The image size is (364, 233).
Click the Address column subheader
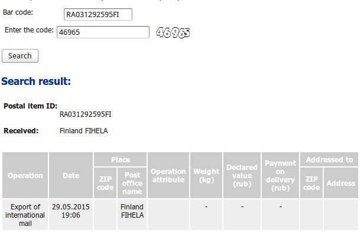click(x=341, y=183)
